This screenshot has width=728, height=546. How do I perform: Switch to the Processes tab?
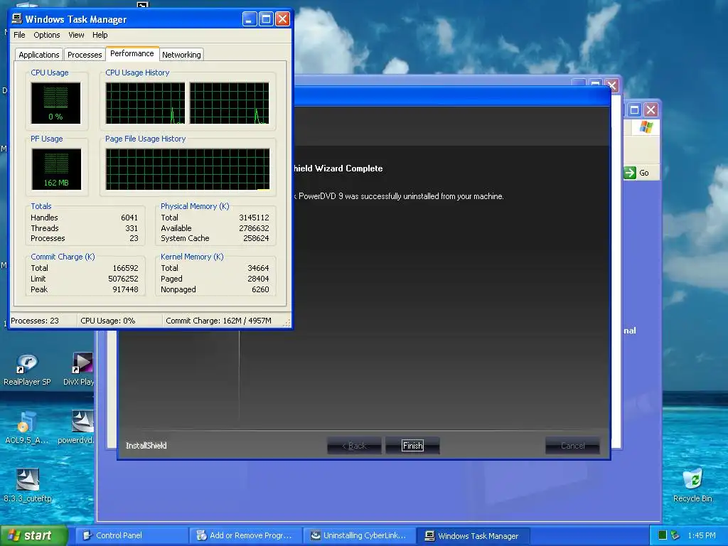[x=85, y=55]
